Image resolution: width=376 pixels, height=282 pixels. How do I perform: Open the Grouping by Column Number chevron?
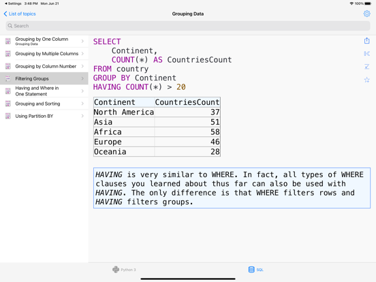(82, 66)
